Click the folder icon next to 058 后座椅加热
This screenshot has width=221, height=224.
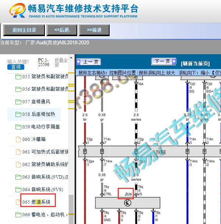pyautogui.click(x=18, y=114)
